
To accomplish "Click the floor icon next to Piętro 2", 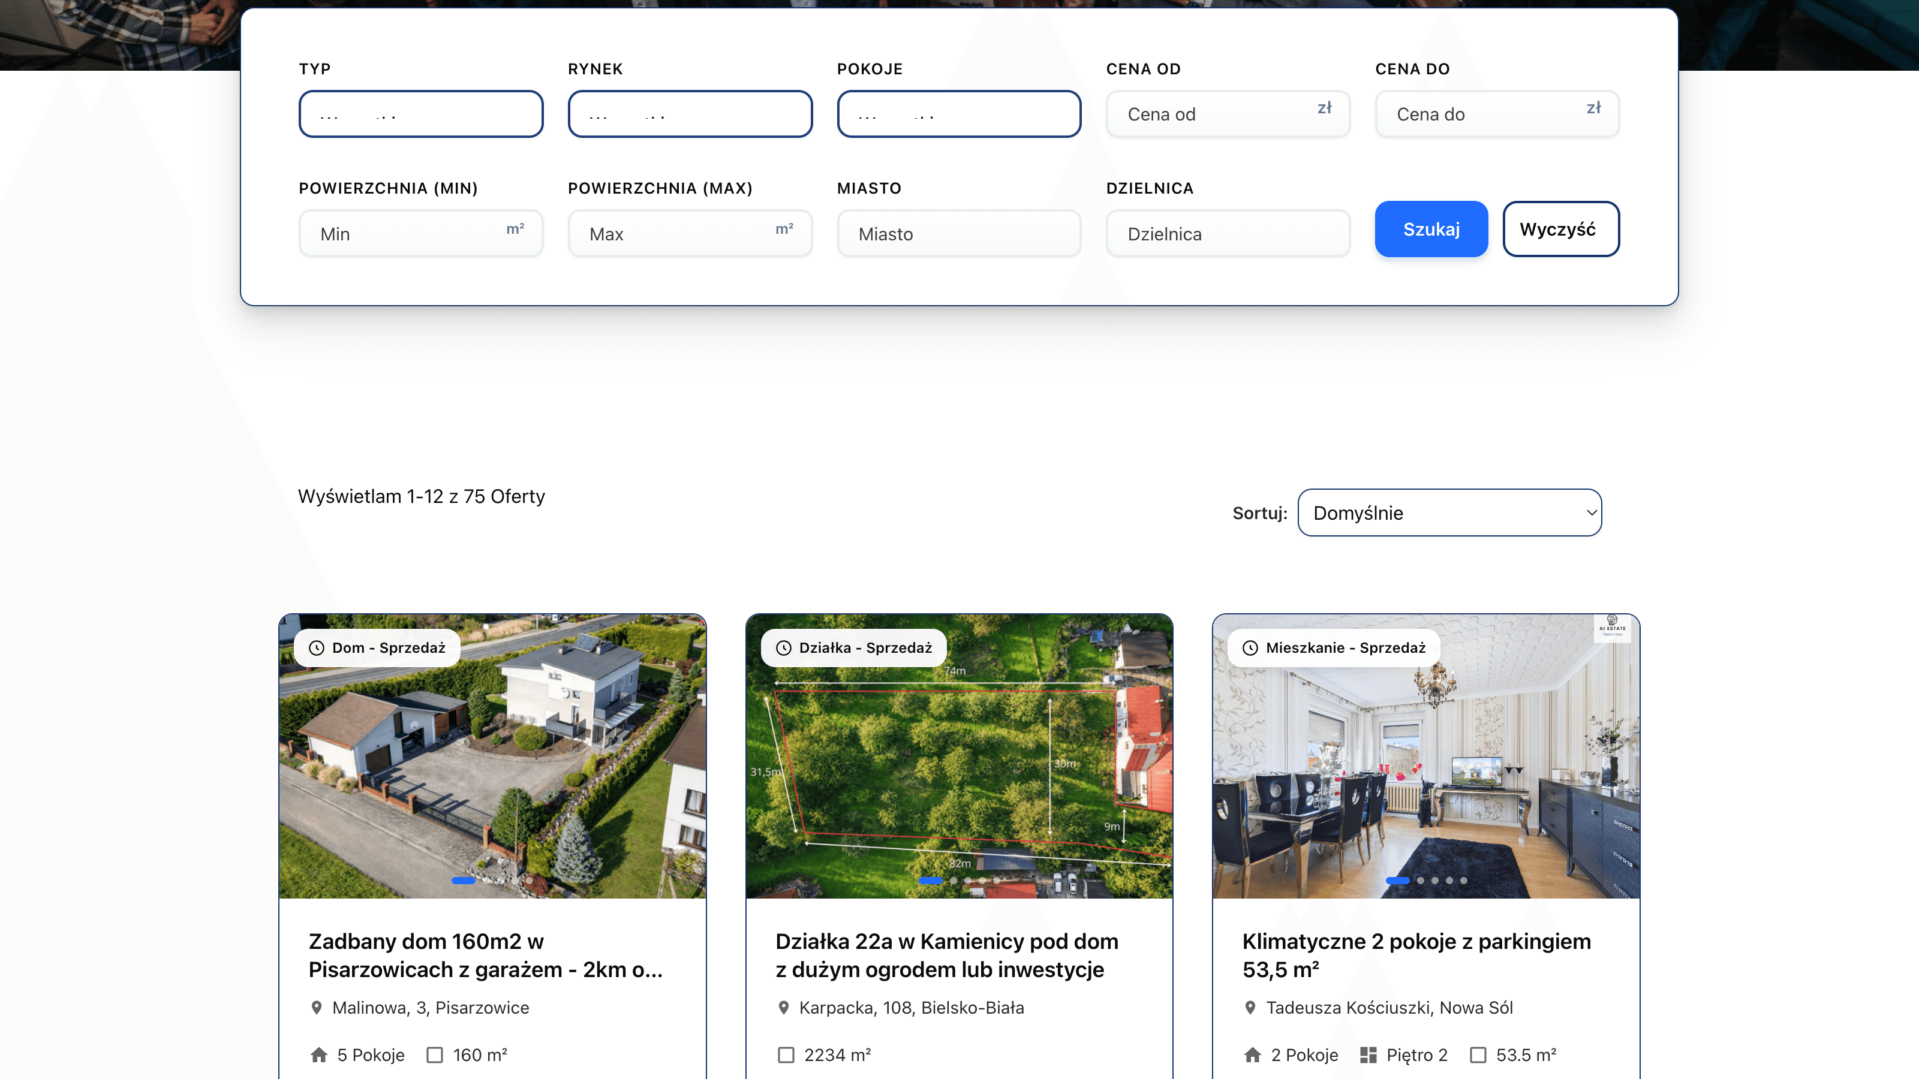I will 1368,1055.
